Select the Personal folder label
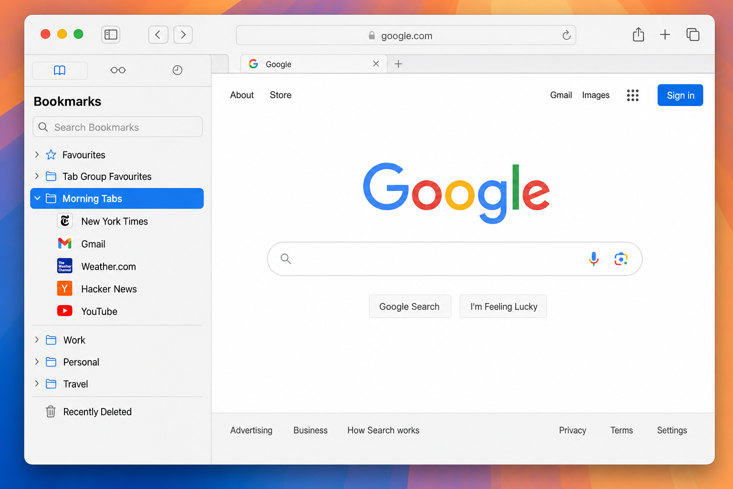This screenshot has width=733, height=489. (81, 362)
